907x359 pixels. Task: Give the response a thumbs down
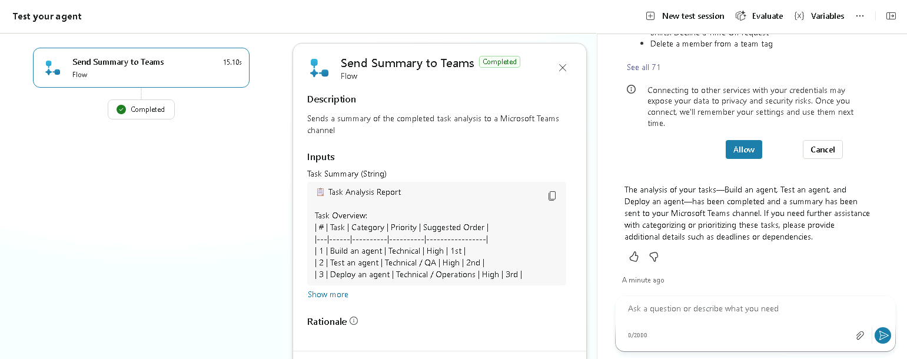(x=653, y=257)
